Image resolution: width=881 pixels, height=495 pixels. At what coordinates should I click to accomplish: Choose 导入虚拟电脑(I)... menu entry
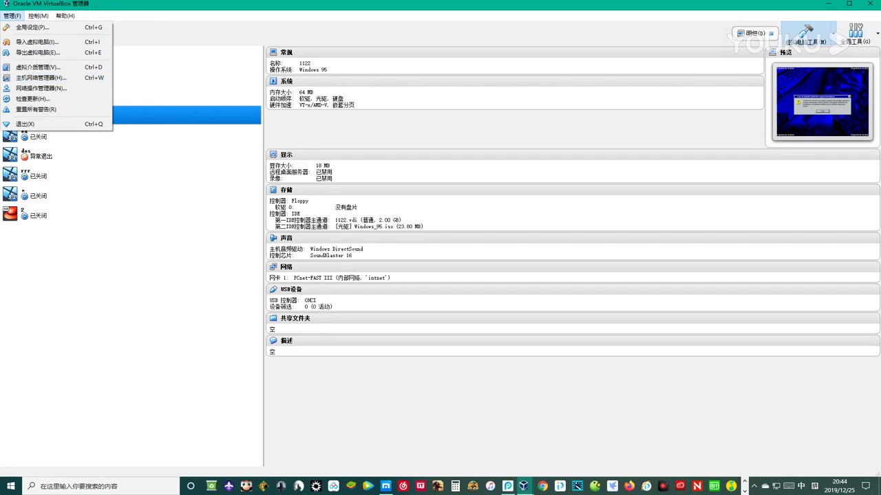pyautogui.click(x=55, y=42)
